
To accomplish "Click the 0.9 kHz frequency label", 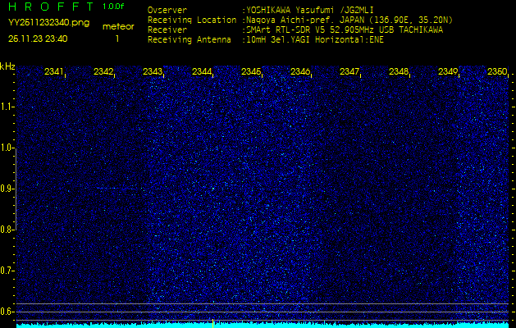I will coord(6,189).
